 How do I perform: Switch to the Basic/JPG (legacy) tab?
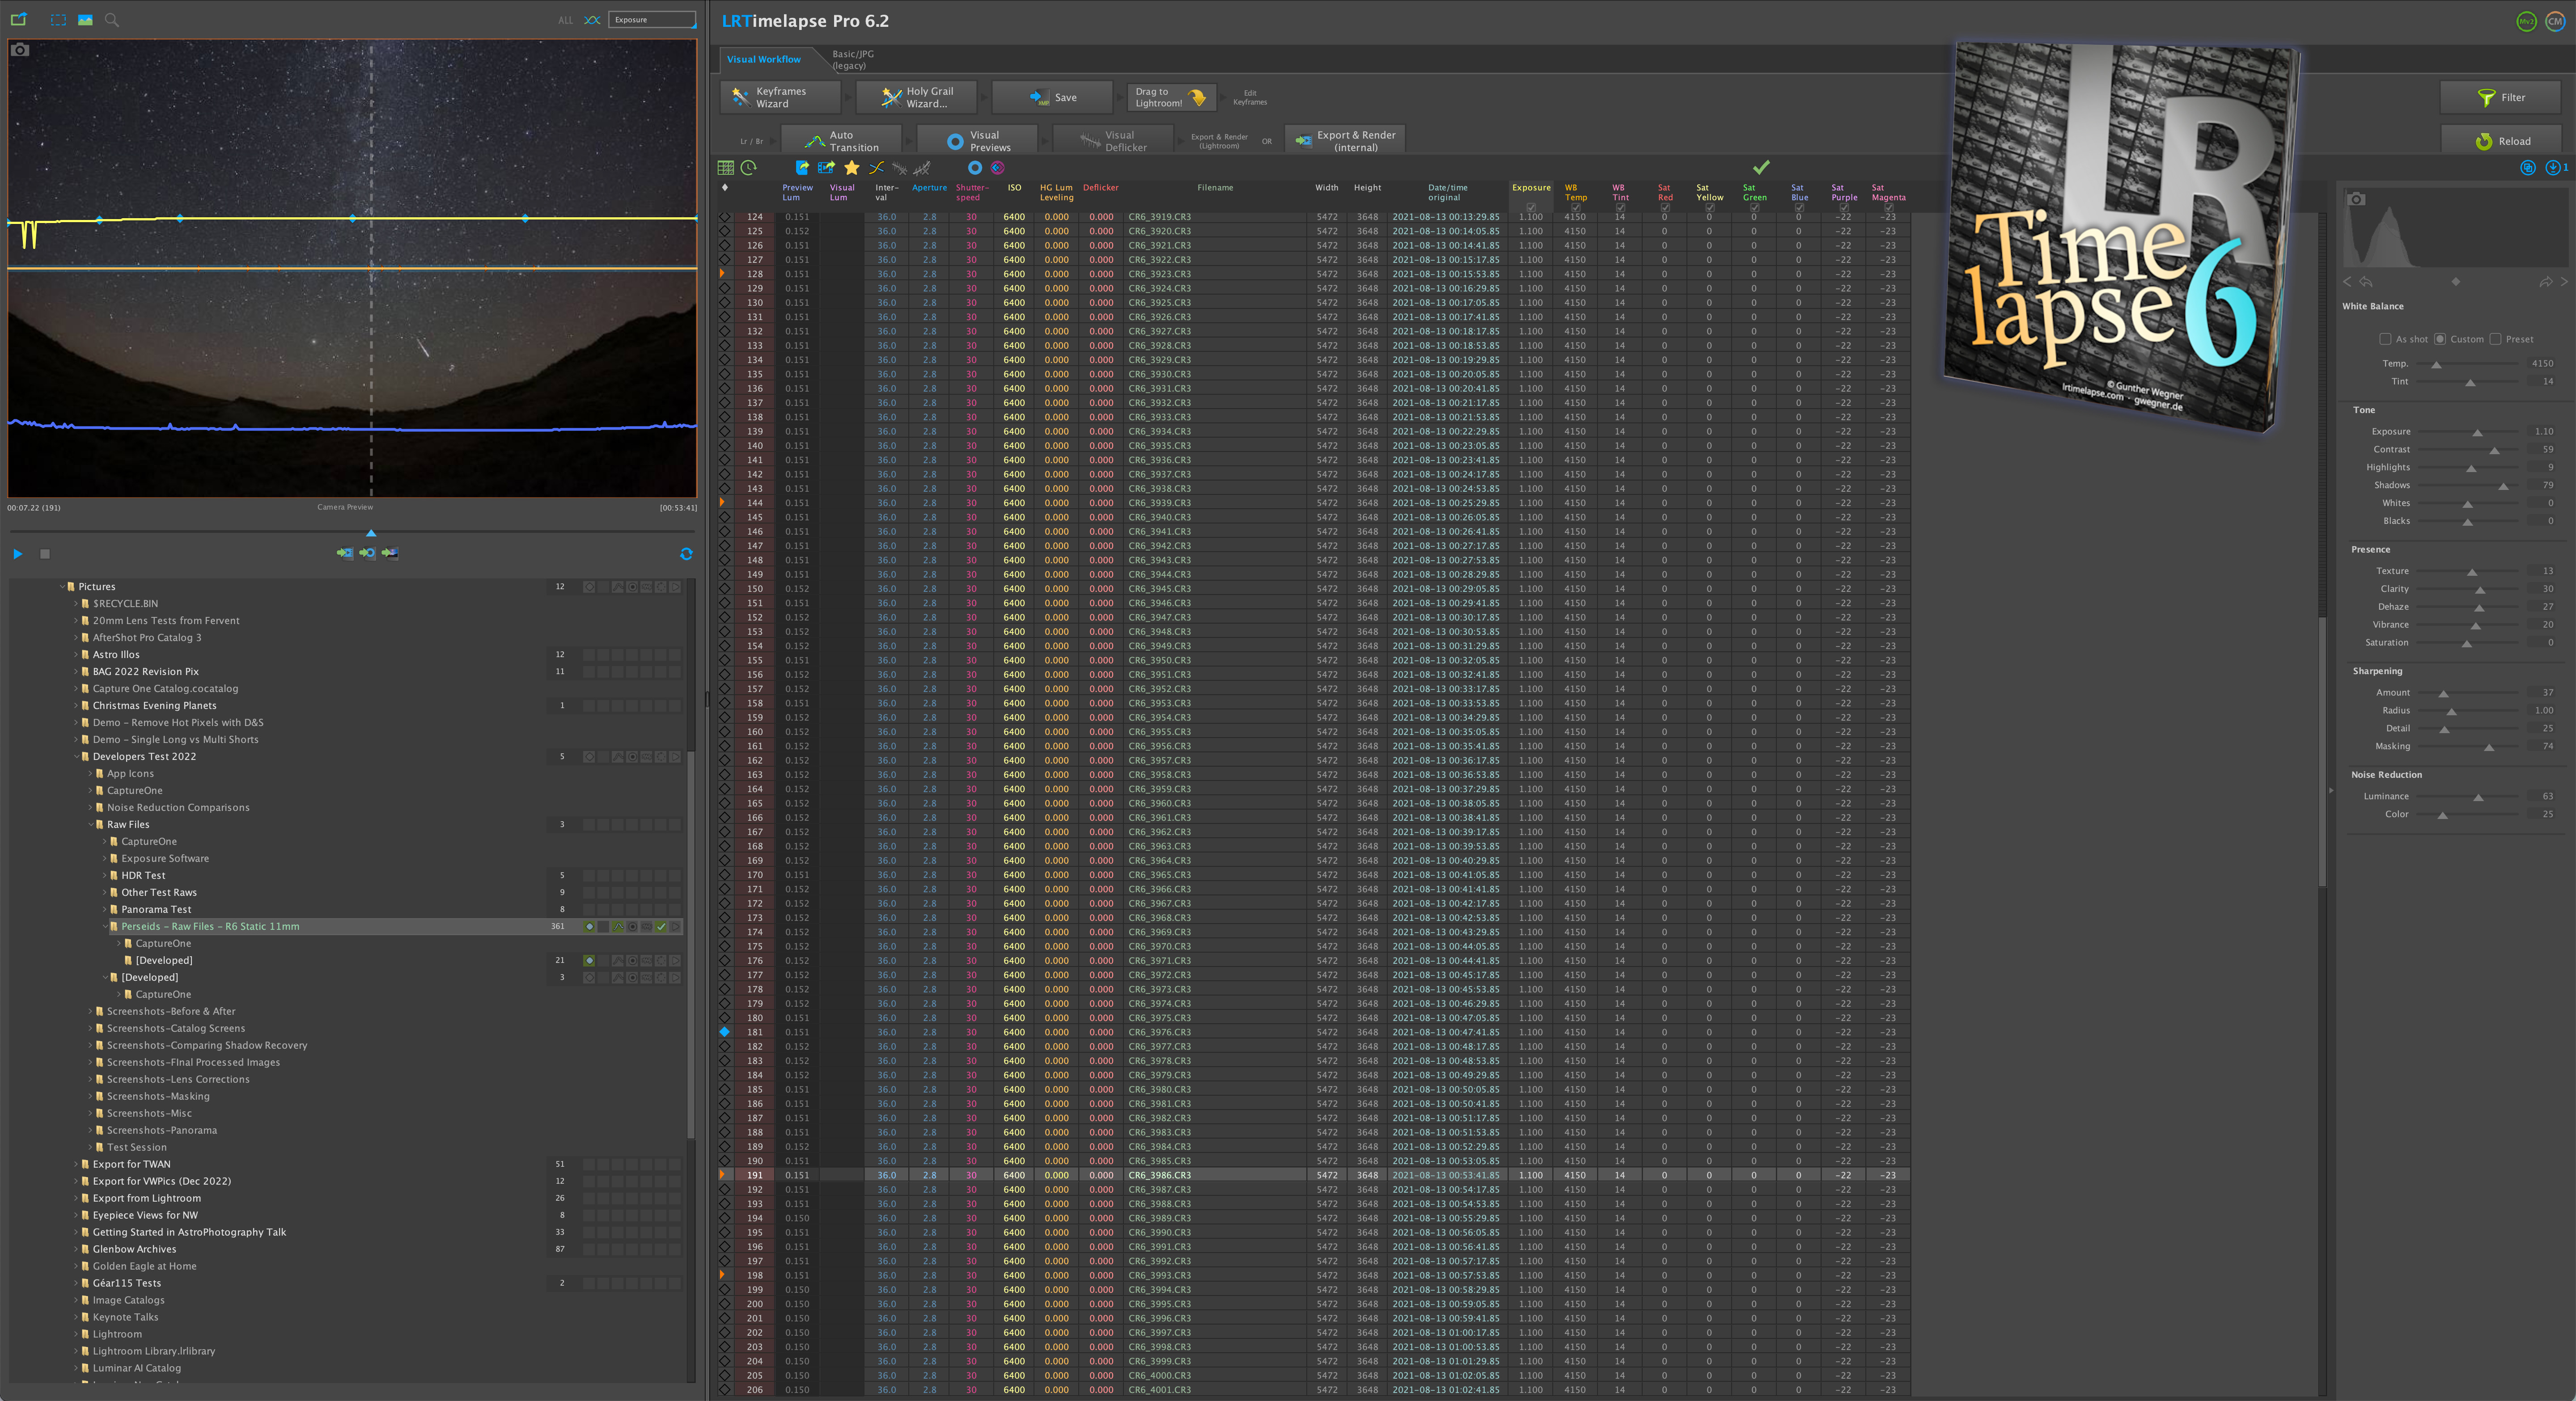coord(852,60)
